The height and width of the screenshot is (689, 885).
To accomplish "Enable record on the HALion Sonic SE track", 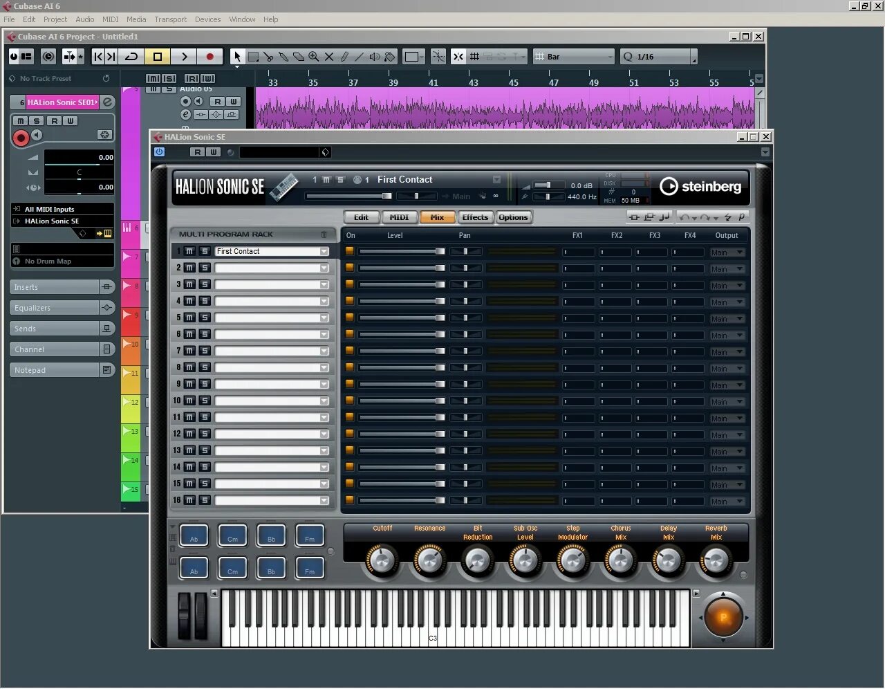I will pos(21,138).
